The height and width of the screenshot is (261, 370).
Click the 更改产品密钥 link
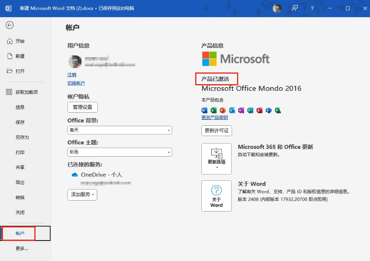click(215, 117)
